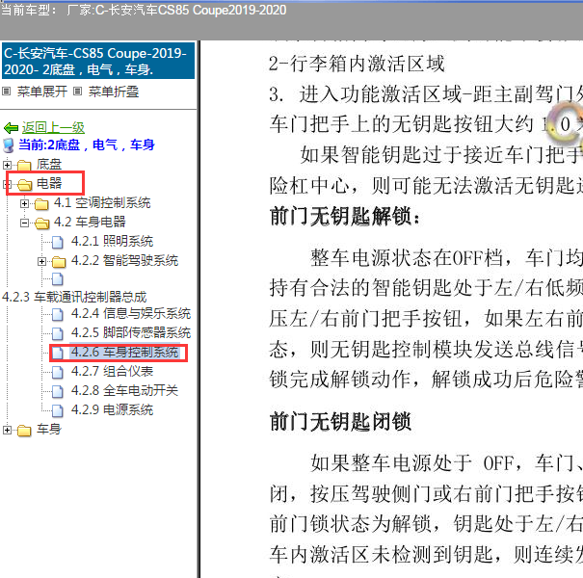Expand the 底盘 folder node

[7, 165]
